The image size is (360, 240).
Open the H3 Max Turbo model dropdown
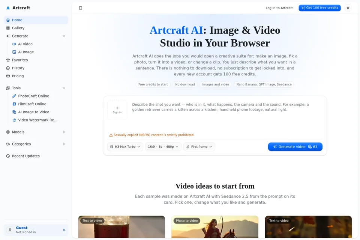point(125,147)
